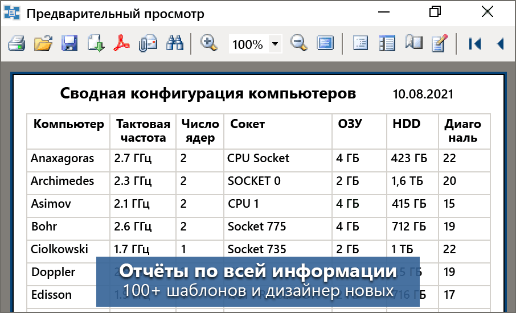This screenshot has width=516, height=313.
Task: Toggle the thumbnails panel
Action: point(387,44)
